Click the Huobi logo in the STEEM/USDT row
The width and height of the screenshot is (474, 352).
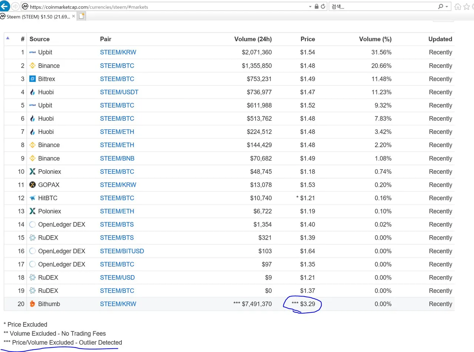(32, 92)
